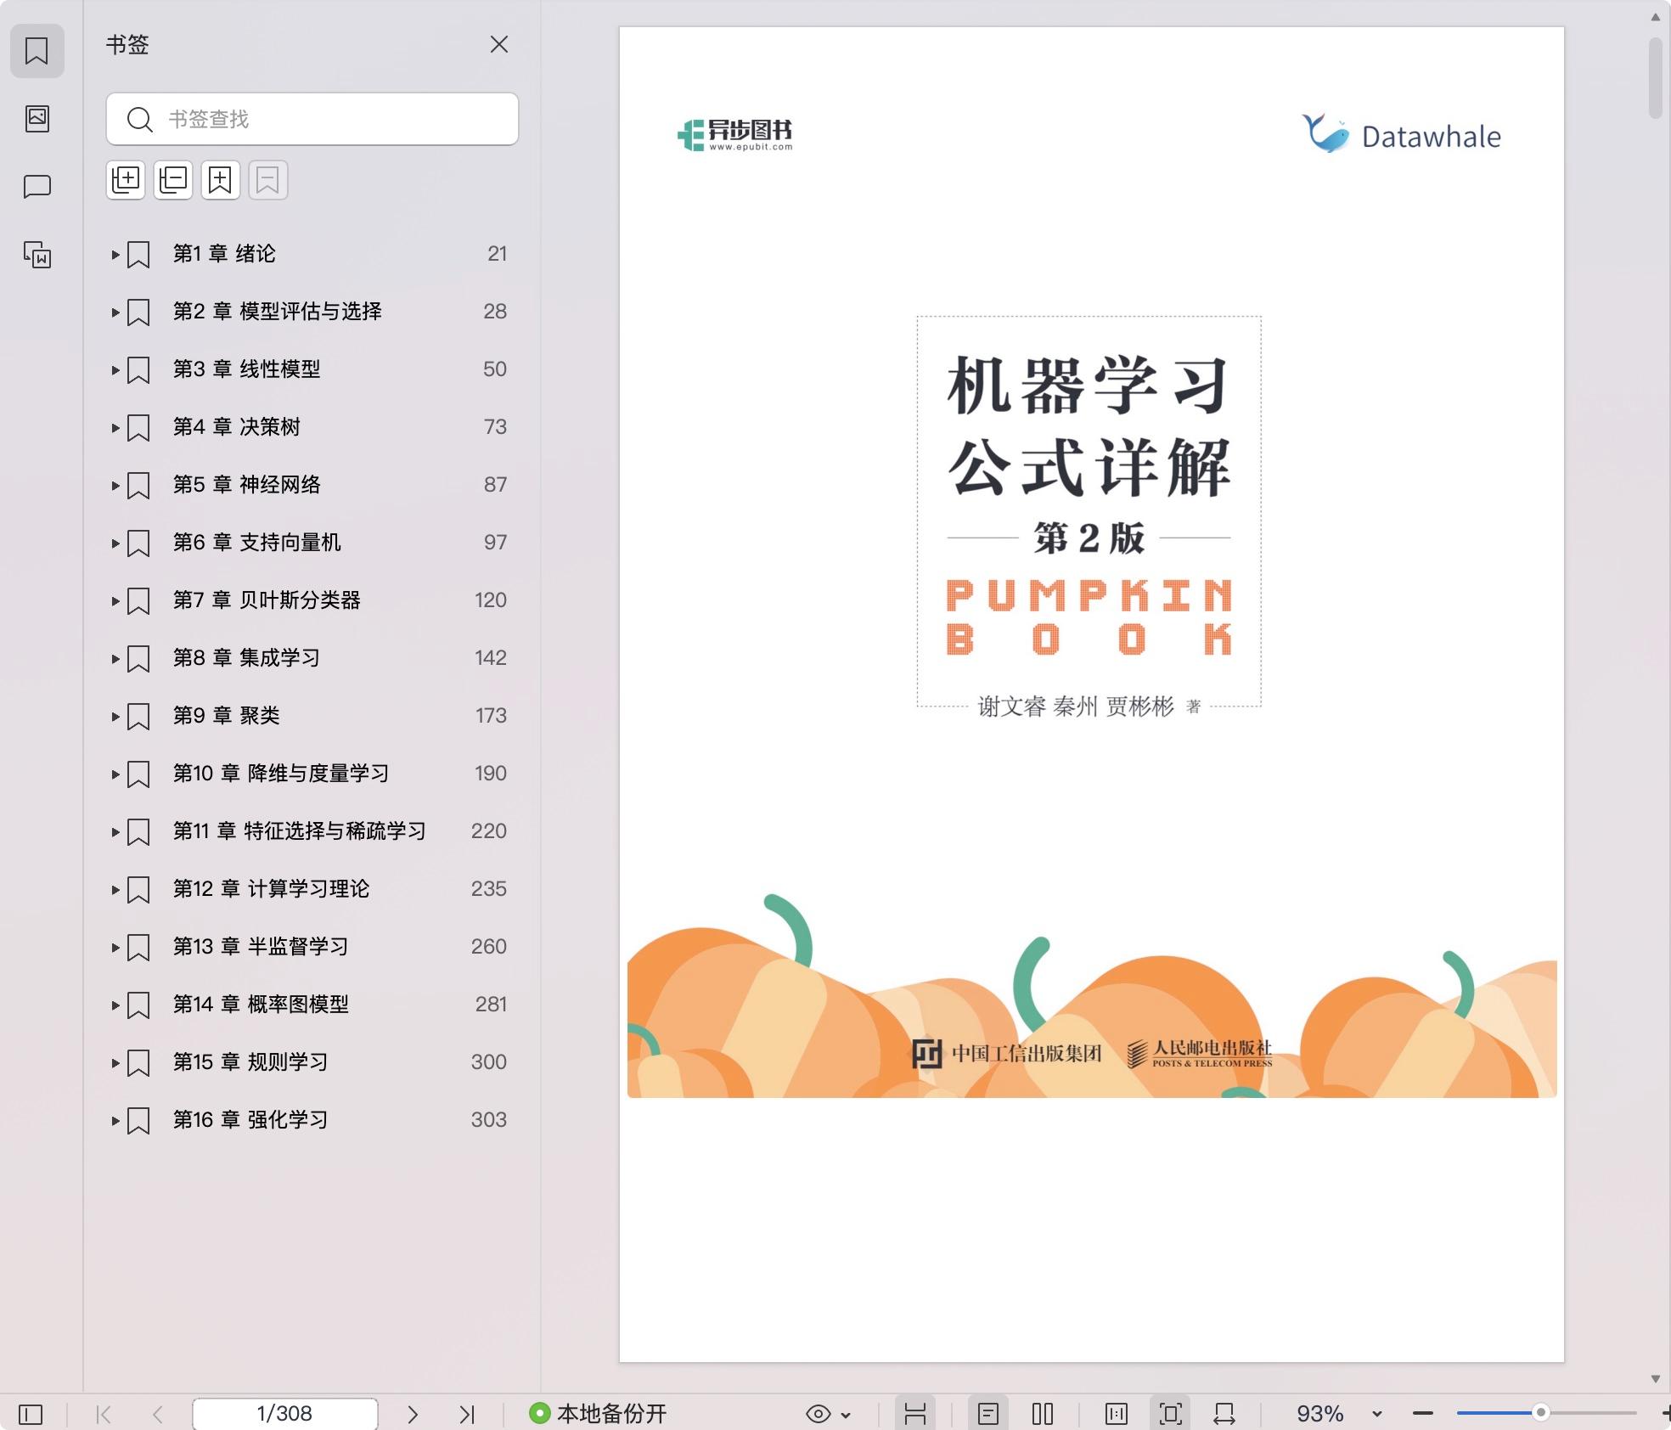Click the 书签 panel title
This screenshot has width=1671, height=1430.
pos(127,44)
